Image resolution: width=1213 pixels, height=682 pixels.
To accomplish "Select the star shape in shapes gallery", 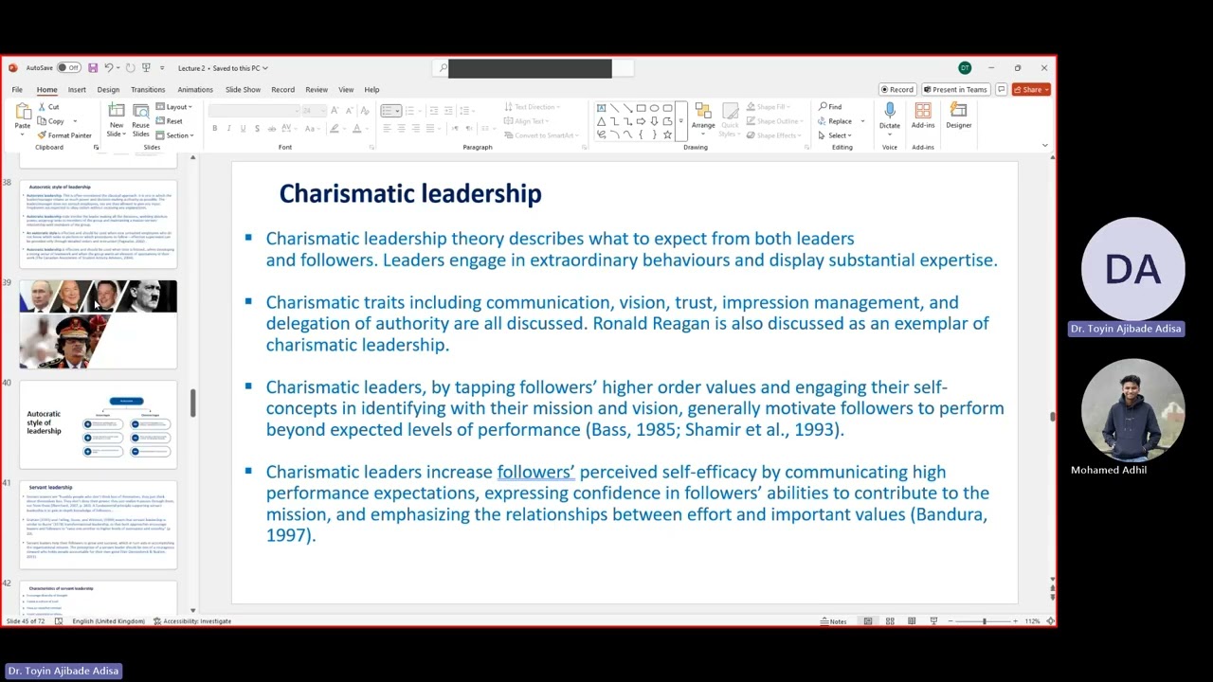I will pos(667,135).
